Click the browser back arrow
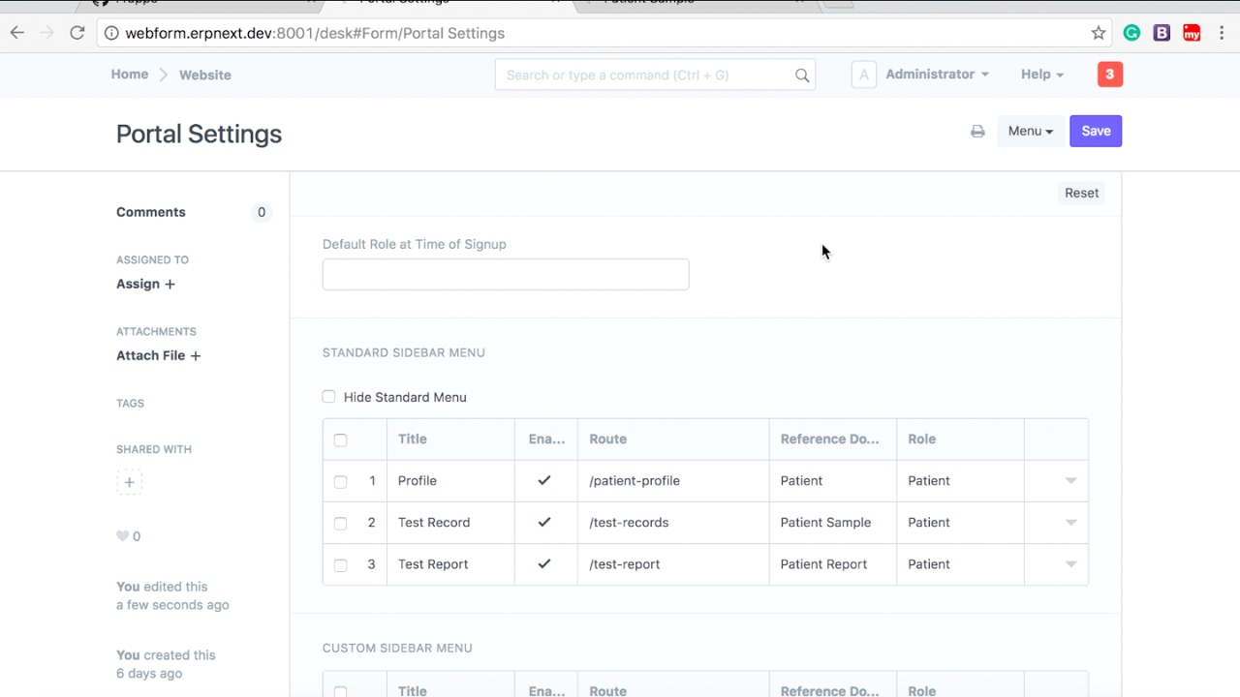The image size is (1240, 697). pos(17,33)
